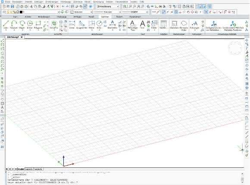Image resolution: width=250 pixels, height=185 pixels.
Task: Expand the arrow below Schraffur
Action: 54,30
